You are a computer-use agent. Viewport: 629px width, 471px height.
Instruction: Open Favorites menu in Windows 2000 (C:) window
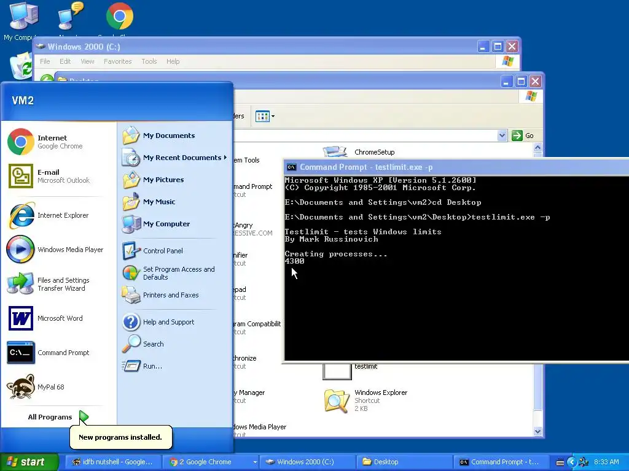(x=117, y=61)
